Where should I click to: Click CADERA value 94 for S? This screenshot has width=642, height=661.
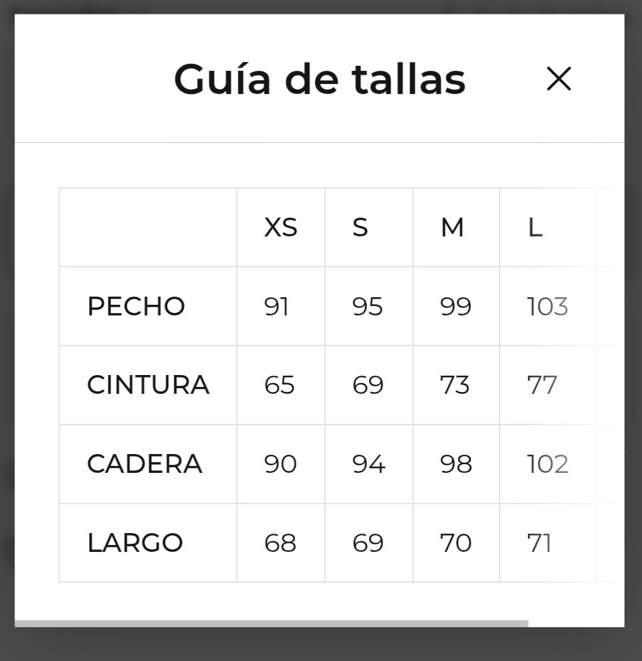tap(368, 464)
